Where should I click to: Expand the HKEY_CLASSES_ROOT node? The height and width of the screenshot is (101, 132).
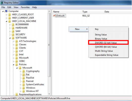(7, 15)
